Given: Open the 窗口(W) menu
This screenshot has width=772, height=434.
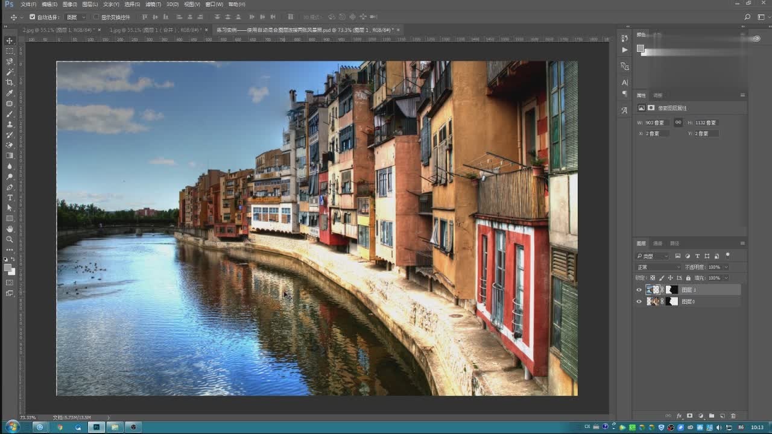Looking at the screenshot, I should coord(214,4).
